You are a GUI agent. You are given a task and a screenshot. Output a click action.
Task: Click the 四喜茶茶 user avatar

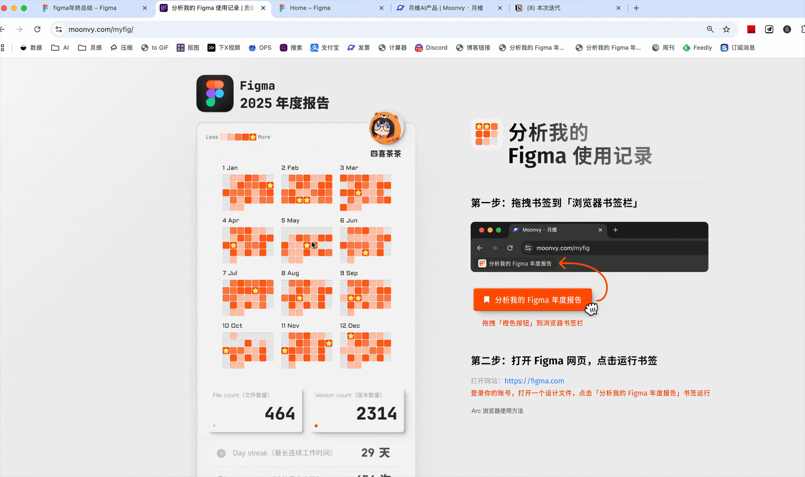point(385,128)
